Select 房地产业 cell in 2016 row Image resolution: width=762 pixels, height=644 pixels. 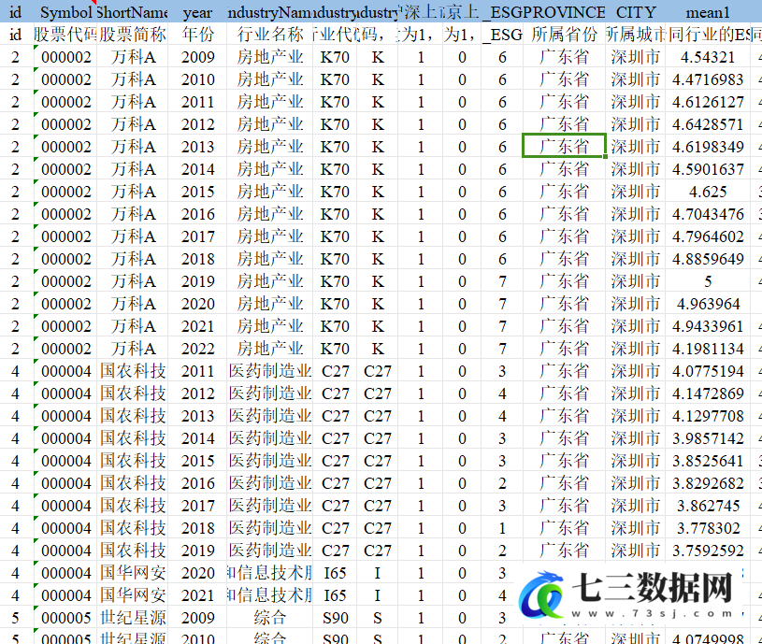coord(269,214)
